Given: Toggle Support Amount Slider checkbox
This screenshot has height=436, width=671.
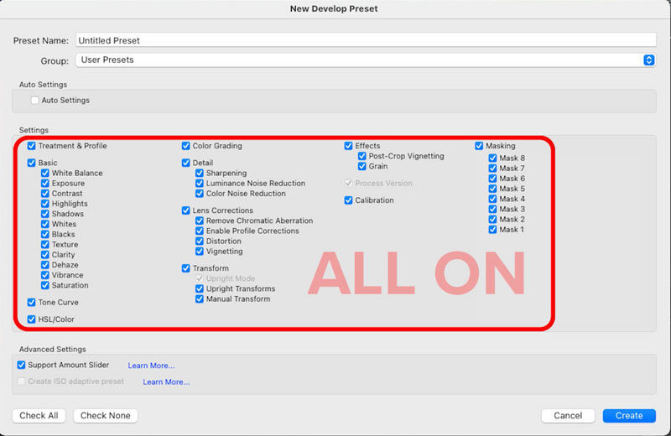Looking at the screenshot, I should pos(21,365).
